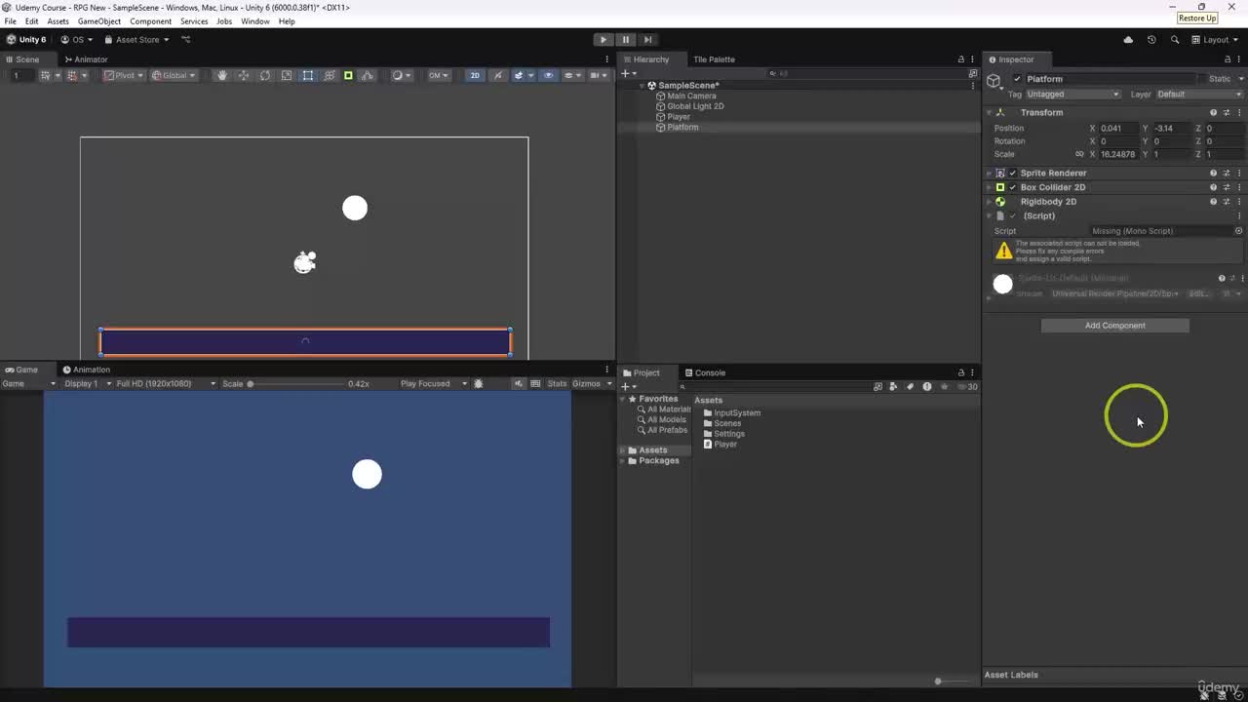The image size is (1248, 702).
Task: Select the Rotate tool in Scene toolbar
Action: click(x=264, y=75)
